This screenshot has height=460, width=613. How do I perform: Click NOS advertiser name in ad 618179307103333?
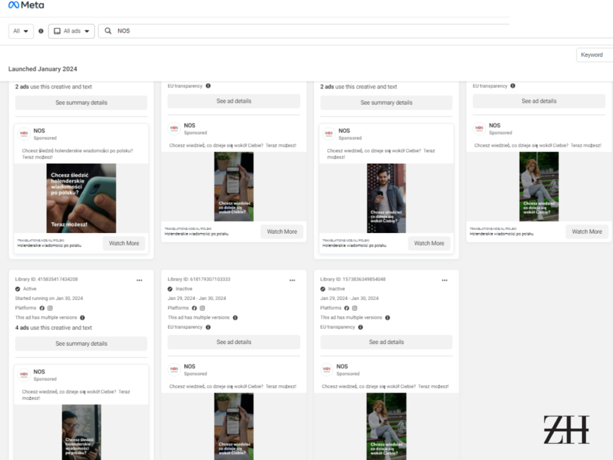[x=190, y=367]
